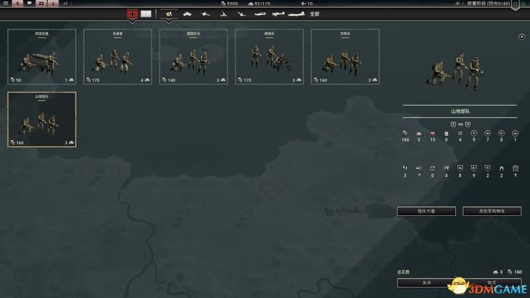Viewport: 530px width, 298px height.
Task: Switch to the infantry unit class tab
Action: [169, 14]
